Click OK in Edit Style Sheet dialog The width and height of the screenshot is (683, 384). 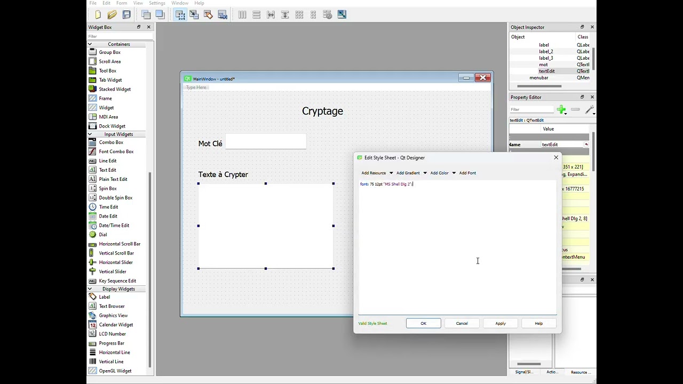[423, 324]
